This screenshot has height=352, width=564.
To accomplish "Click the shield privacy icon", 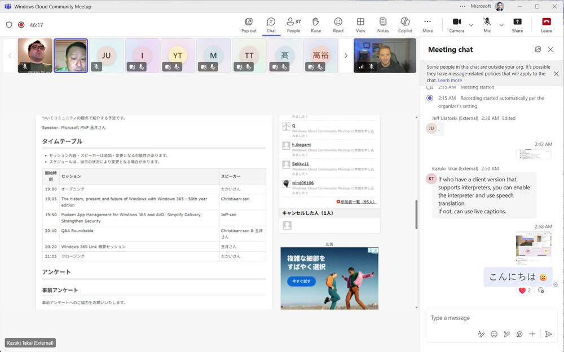I will click(10, 25).
